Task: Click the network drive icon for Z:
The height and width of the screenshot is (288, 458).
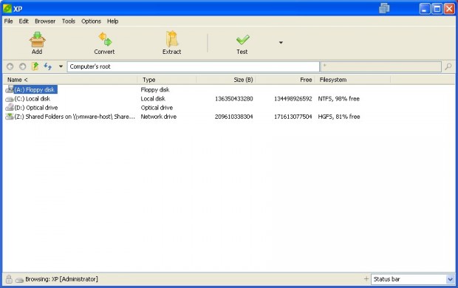Action: click(x=10, y=117)
